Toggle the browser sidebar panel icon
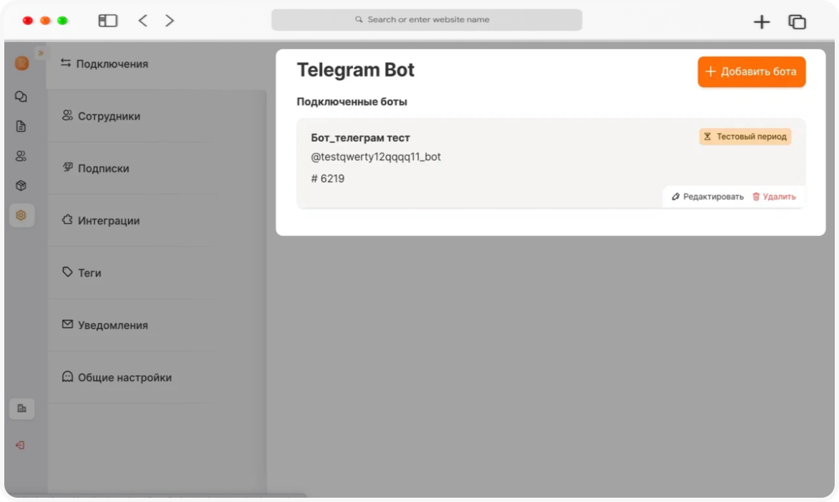Viewport: 839px width, 502px height. coord(107,20)
